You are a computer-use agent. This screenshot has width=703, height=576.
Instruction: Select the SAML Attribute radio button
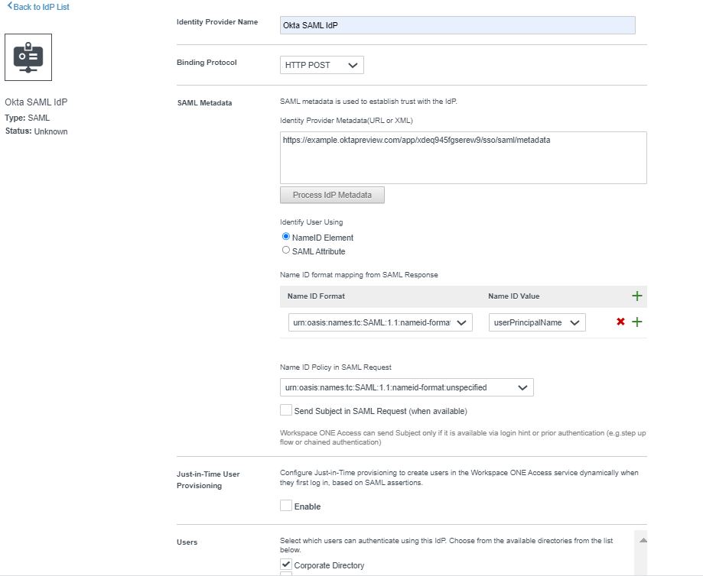pyautogui.click(x=285, y=251)
